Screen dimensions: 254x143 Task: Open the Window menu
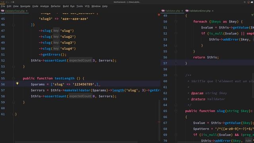(x=96, y=6)
